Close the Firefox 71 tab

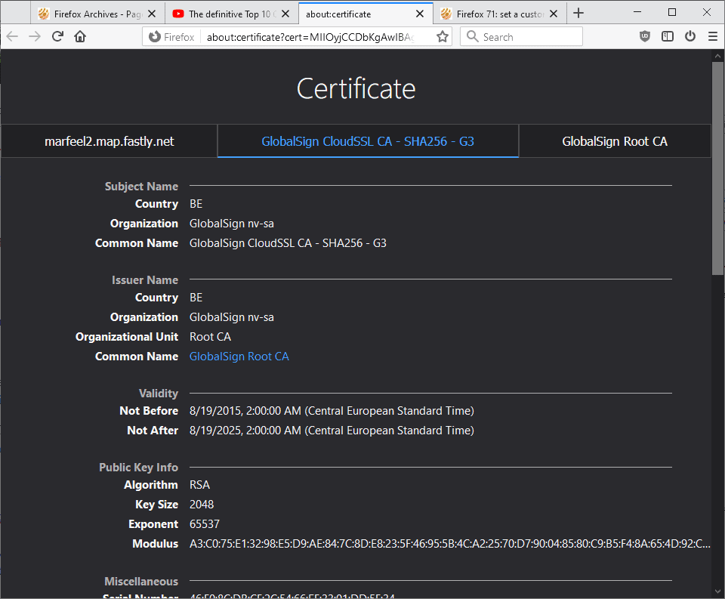tap(554, 14)
